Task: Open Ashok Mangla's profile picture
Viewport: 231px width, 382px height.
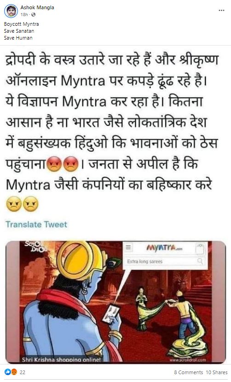Action: pos(11,11)
